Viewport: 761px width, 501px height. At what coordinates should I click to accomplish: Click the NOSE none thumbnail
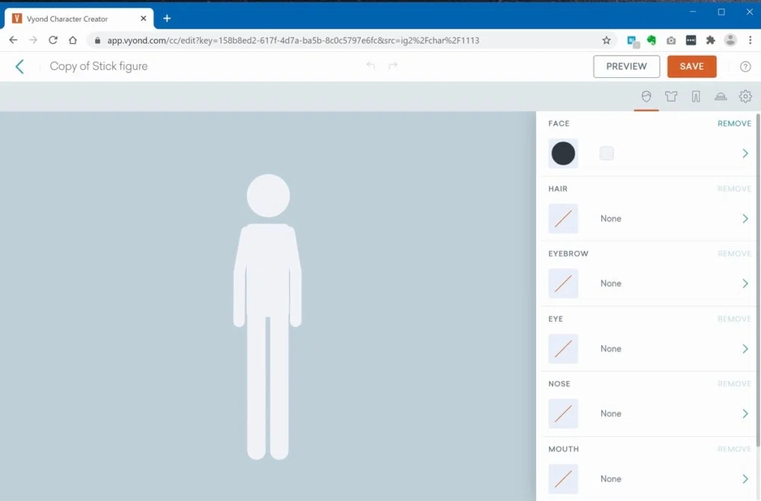563,413
